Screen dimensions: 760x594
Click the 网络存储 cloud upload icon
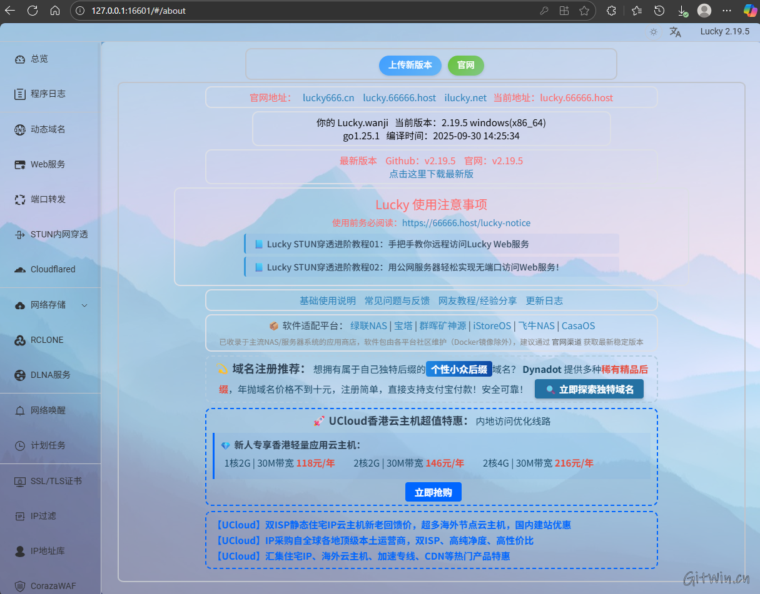pyautogui.click(x=20, y=305)
